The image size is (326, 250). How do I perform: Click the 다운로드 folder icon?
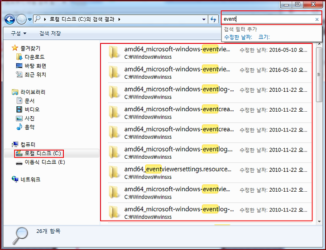pos(19,57)
